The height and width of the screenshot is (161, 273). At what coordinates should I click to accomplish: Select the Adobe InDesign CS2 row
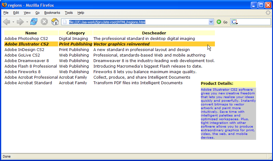coord(109,49)
